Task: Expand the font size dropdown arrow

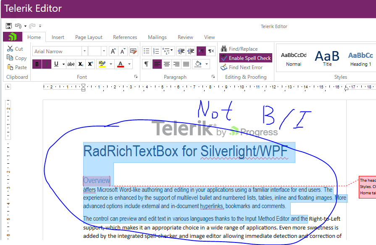Action: (104, 51)
